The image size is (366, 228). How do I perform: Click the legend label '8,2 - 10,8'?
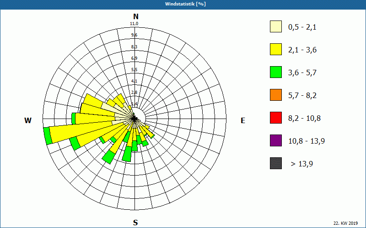coord(304,119)
